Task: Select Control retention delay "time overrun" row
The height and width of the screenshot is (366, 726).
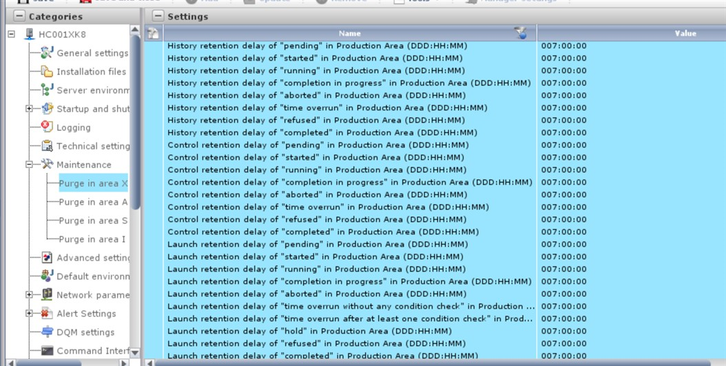Action: click(x=435, y=207)
